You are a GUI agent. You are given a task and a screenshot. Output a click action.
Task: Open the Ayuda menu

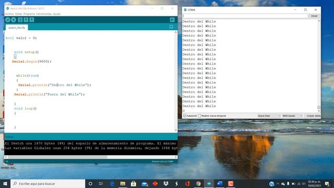[57, 14]
